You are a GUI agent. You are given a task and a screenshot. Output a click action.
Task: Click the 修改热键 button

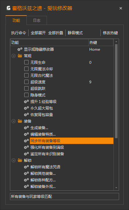[x=110, y=33]
